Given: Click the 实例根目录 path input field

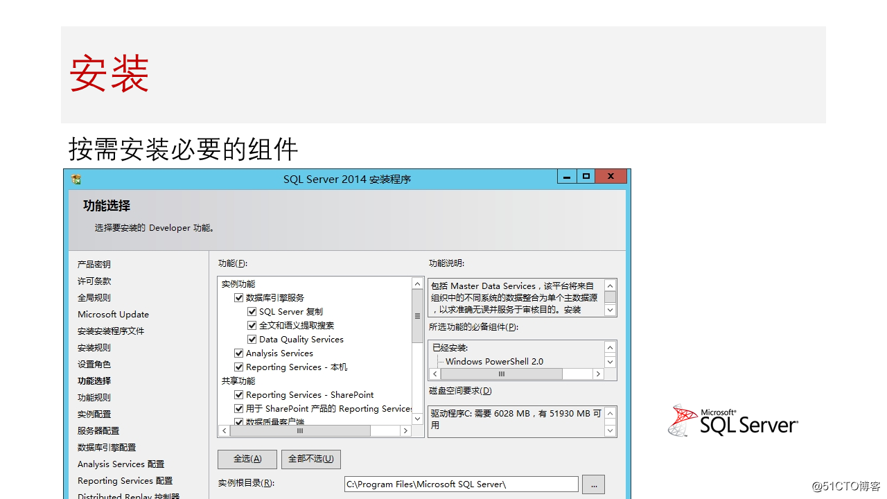Looking at the screenshot, I should point(462,484).
